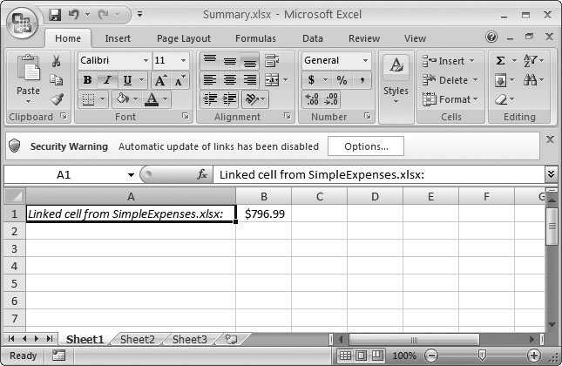Save the workbook with floppy icon
This screenshot has height=366, width=562.
point(55,15)
